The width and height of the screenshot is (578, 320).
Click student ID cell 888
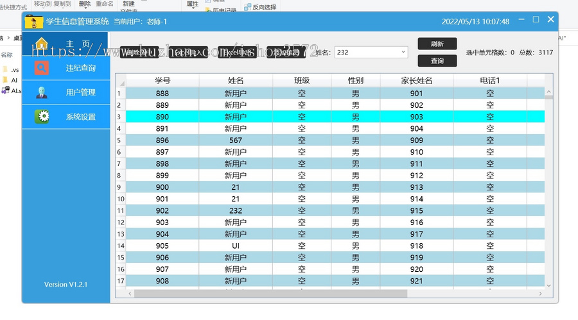point(162,94)
